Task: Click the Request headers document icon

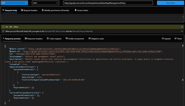Action: tap(22, 10)
